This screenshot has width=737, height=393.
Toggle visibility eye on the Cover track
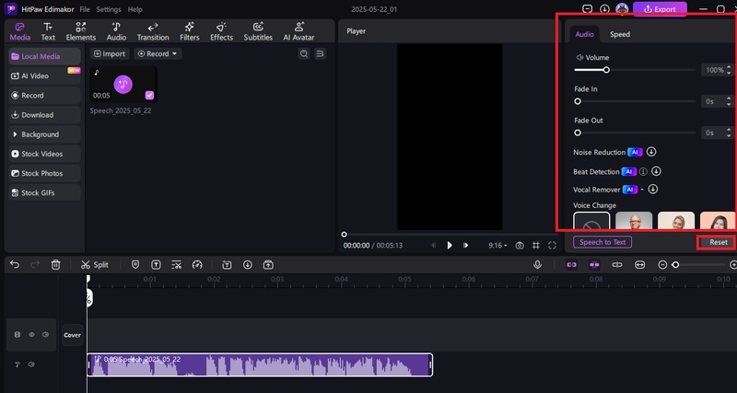coord(30,335)
